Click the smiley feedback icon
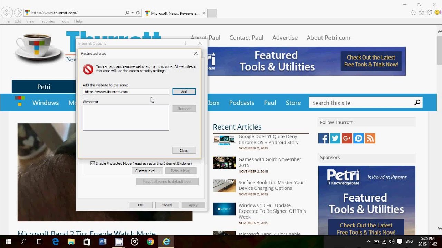This screenshot has width=442, height=248. (437, 13)
